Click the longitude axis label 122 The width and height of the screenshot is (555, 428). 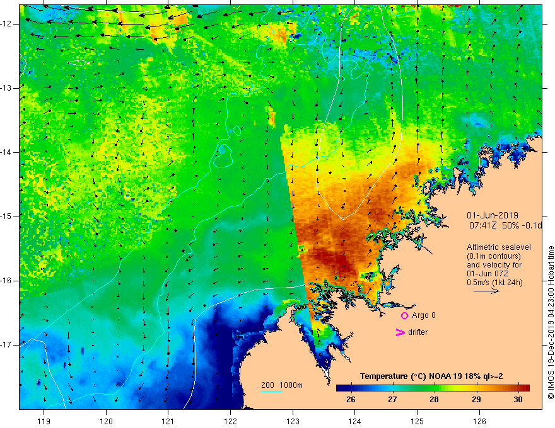pos(230,421)
